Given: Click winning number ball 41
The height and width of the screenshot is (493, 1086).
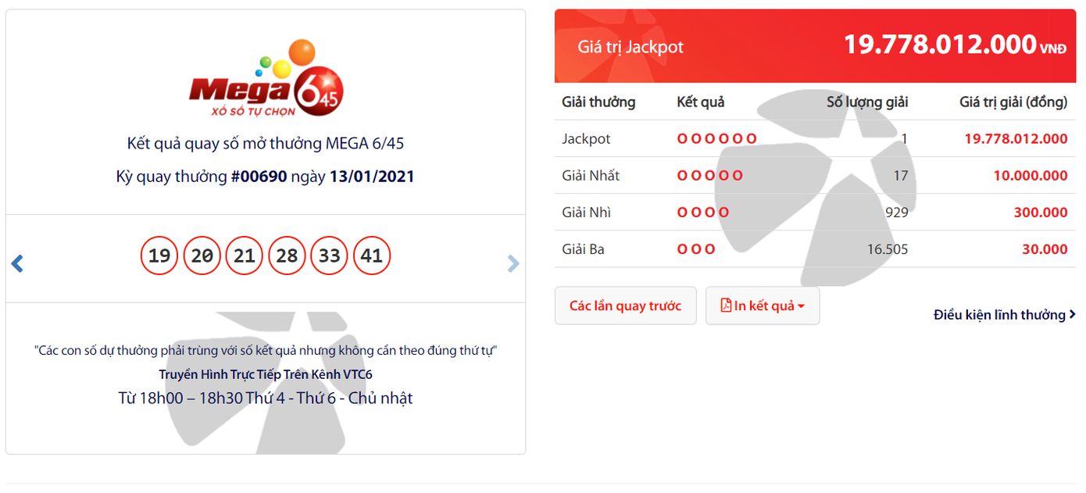Looking at the screenshot, I should 372,256.
